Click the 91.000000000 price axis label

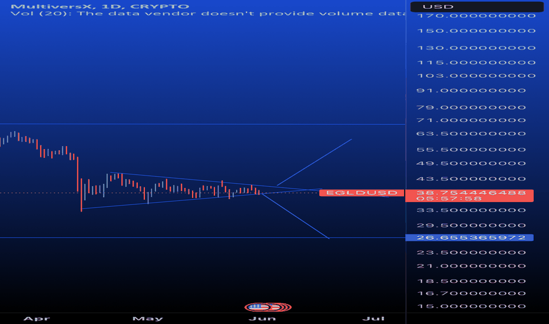[x=471, y=90]
